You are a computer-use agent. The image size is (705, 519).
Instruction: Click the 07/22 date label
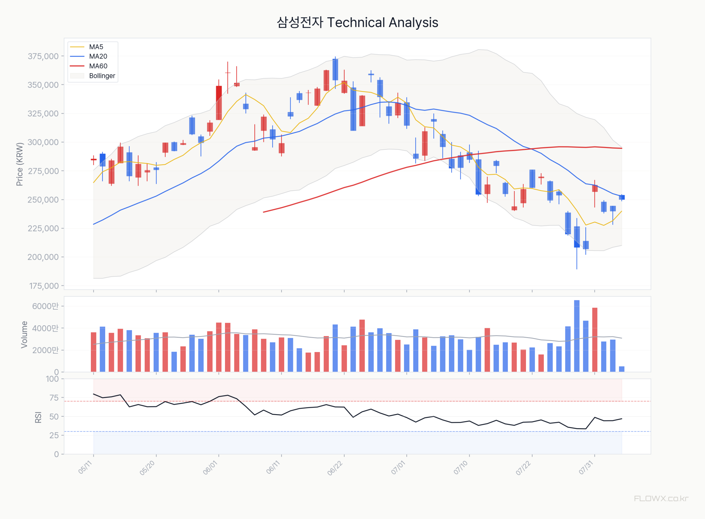(523, 468)
